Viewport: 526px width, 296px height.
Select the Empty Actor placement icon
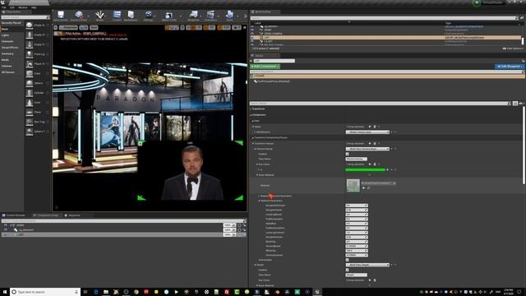pos(30,25)
